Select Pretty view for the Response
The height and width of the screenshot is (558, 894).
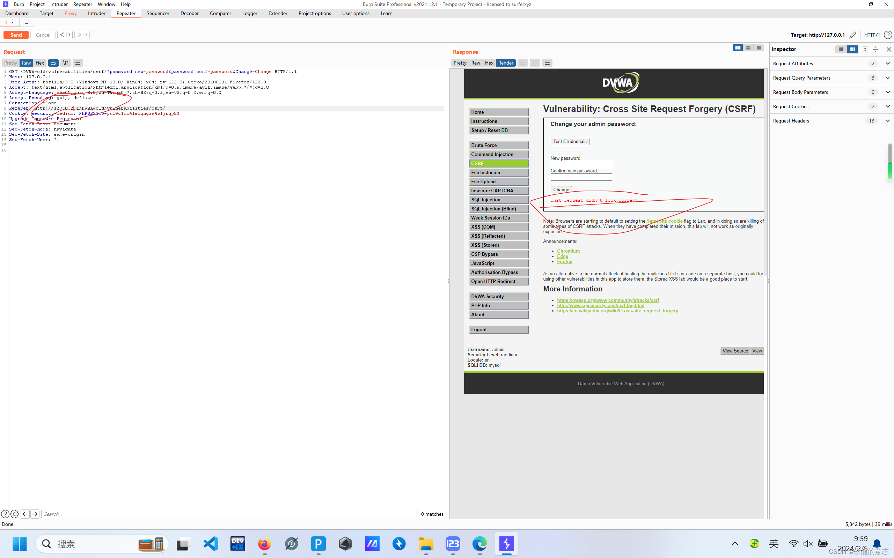point(460,63)
